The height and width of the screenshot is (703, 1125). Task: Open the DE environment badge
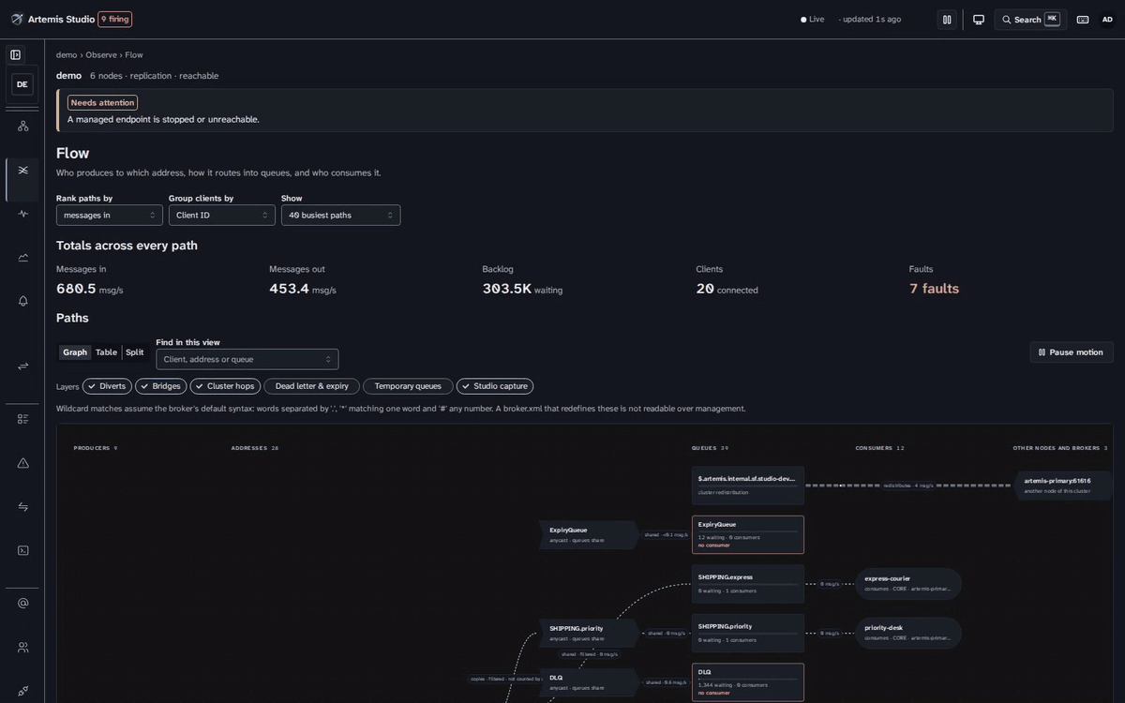22,84
